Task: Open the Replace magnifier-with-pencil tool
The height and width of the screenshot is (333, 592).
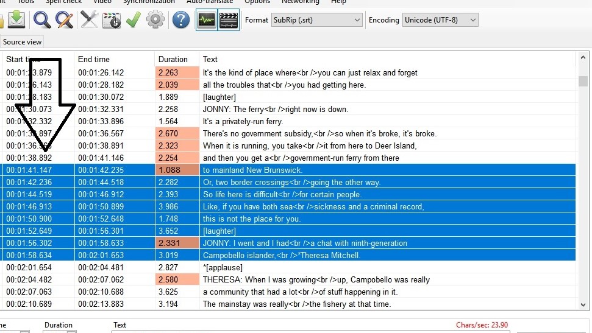Action: (64, 19)
